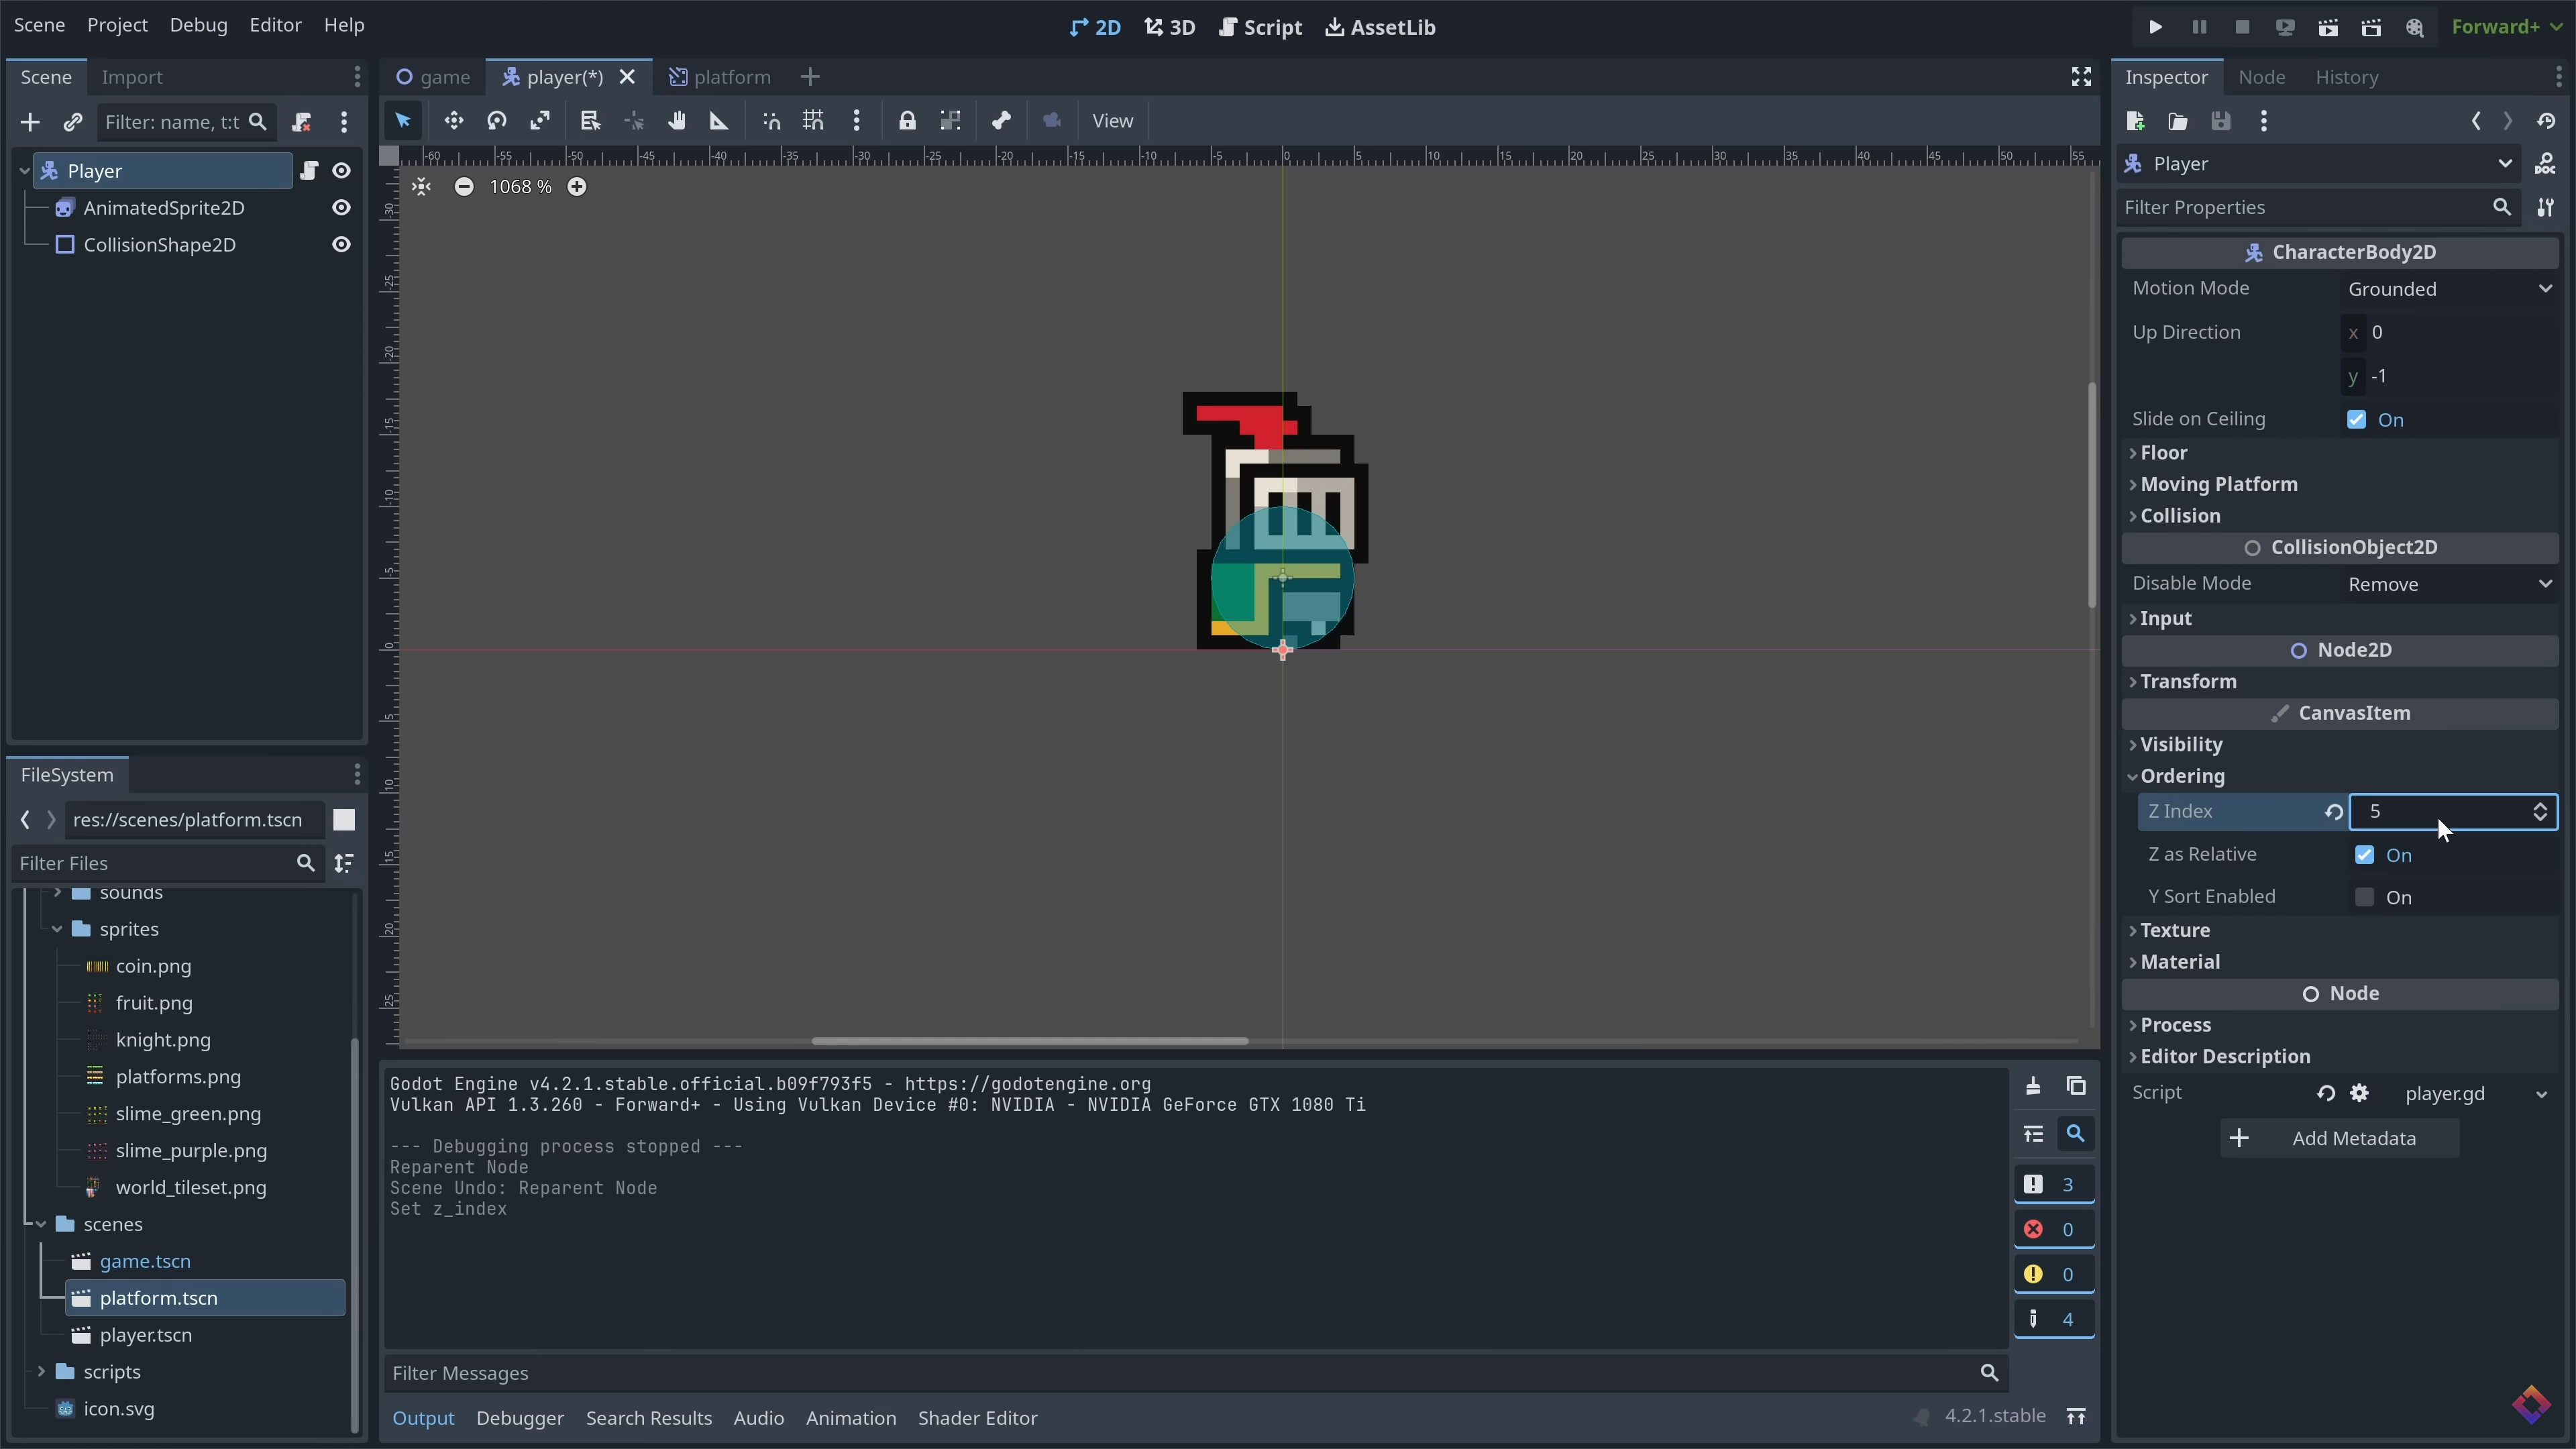The width and height of the screenshot is (2576, 1449).
Task: Clear the Output log with the broom icon
Action: [x=2033, y=1086]
